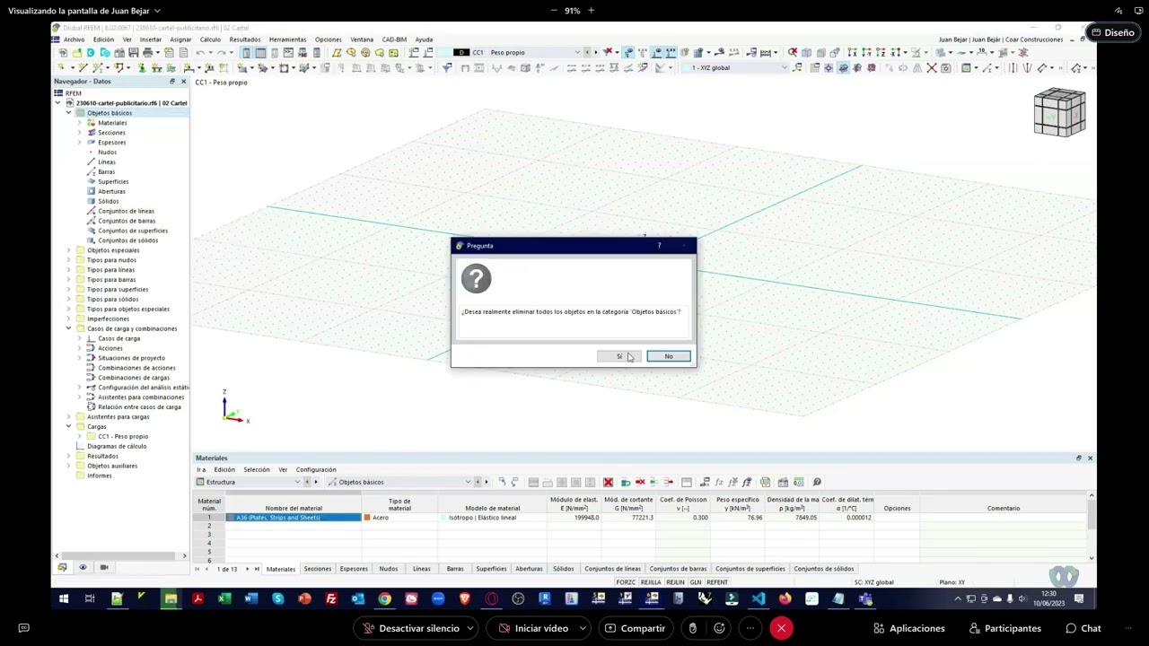Open Aplicaciones panel
Image resolution: width=1149 pixels, height=646 pixels.
[908, 628]
